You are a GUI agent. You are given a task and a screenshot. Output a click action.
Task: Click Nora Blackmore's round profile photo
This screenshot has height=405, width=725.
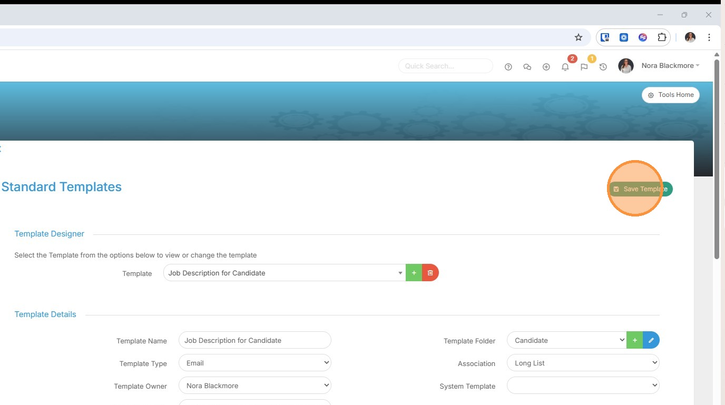click(x=626, y=66)
